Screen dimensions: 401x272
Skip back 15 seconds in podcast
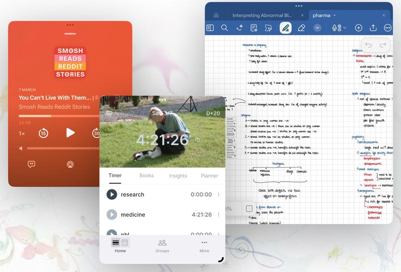(43, 133)
